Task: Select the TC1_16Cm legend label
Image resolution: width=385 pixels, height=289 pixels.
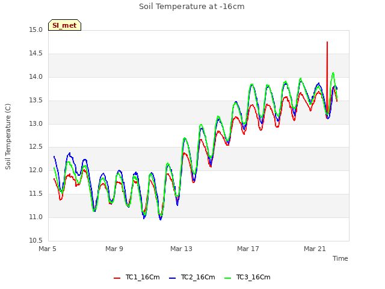Action: [143, 277]
